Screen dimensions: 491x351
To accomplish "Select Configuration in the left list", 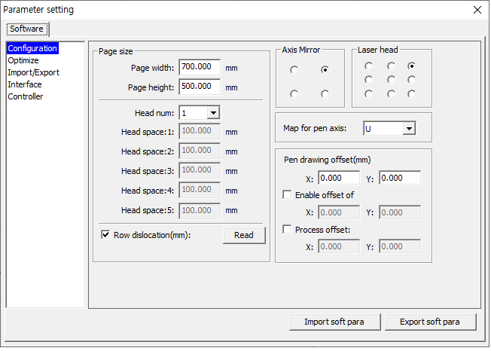I will click(x=32, y=48).
